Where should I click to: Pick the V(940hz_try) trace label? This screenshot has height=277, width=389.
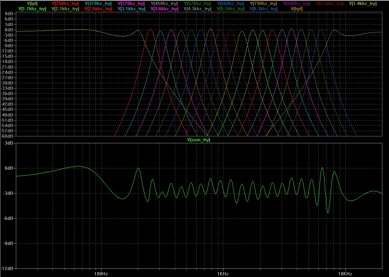pos(296,4)
